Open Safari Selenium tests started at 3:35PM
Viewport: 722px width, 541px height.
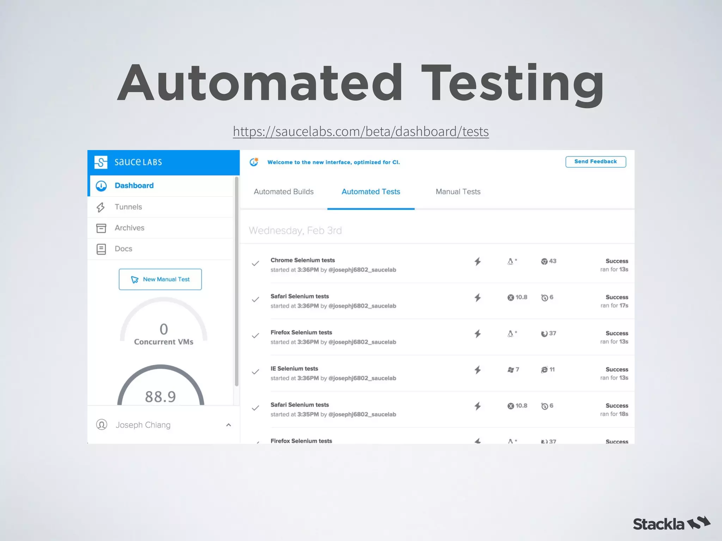[x=300, y=405]
